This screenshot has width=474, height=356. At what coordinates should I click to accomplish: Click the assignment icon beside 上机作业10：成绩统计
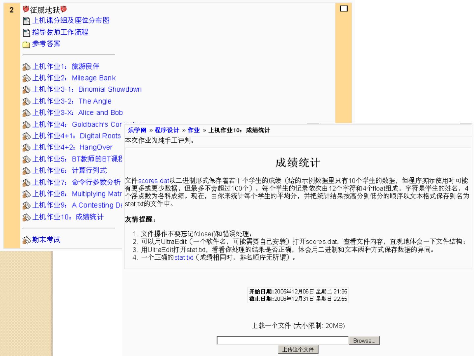coord(26,218)
